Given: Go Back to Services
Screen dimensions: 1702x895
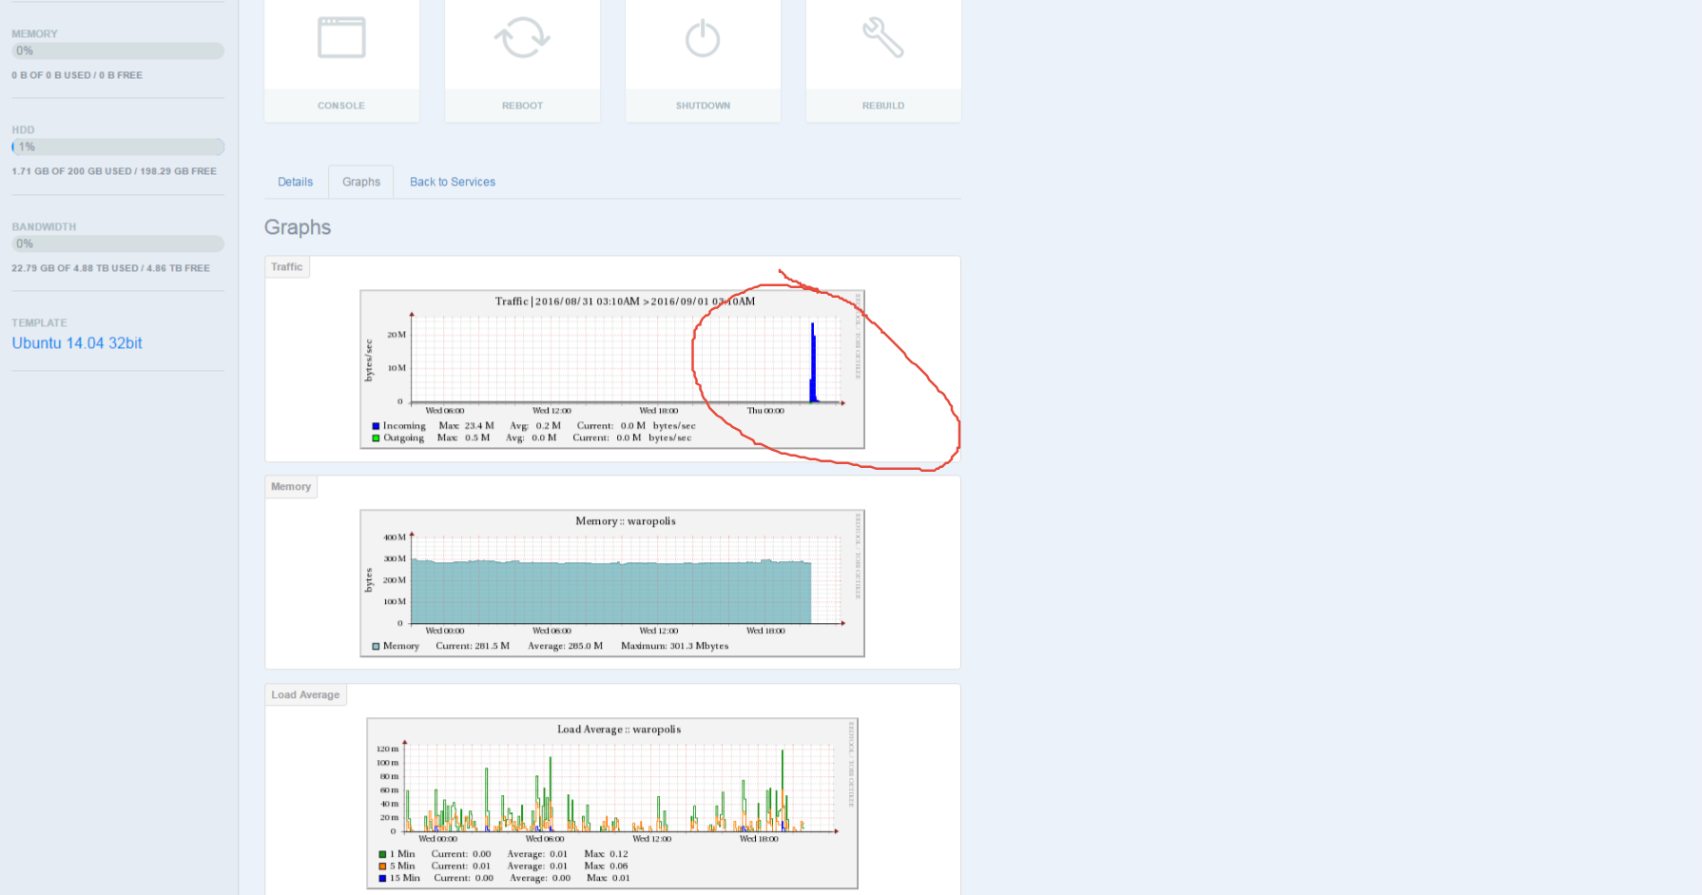Looking at the screenshot, I should (x=453, y=182).
